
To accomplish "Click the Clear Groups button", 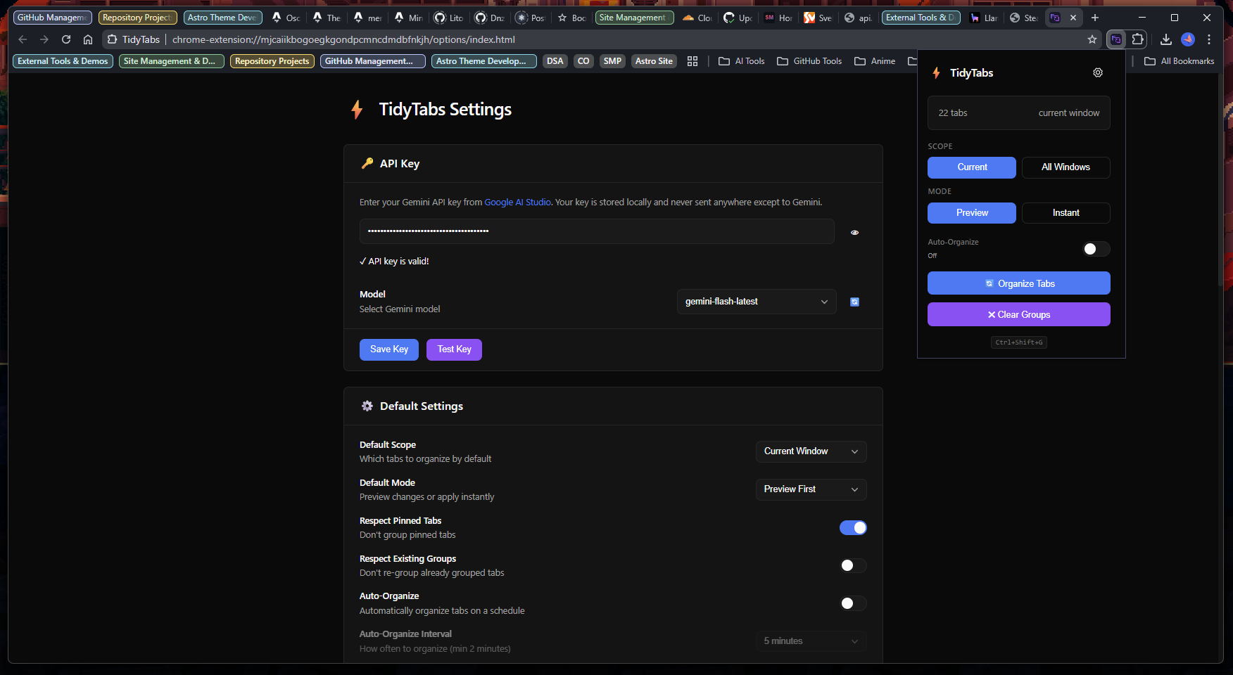I will point(1018,314).
